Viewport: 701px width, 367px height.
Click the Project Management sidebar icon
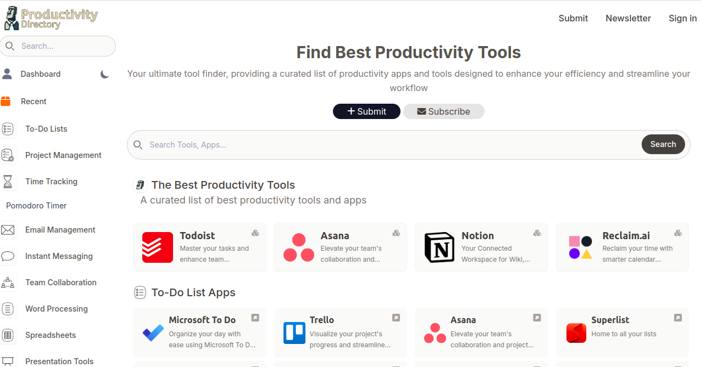point(8,155)
